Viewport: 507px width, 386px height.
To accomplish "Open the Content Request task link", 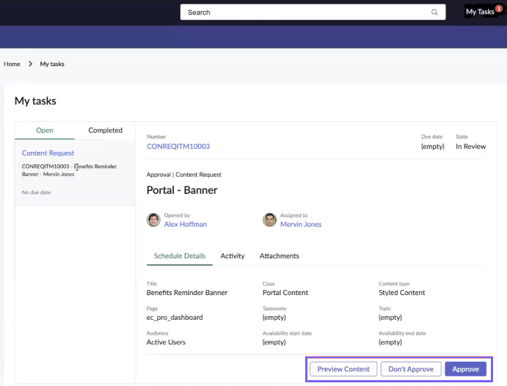I will click(48, 153).
